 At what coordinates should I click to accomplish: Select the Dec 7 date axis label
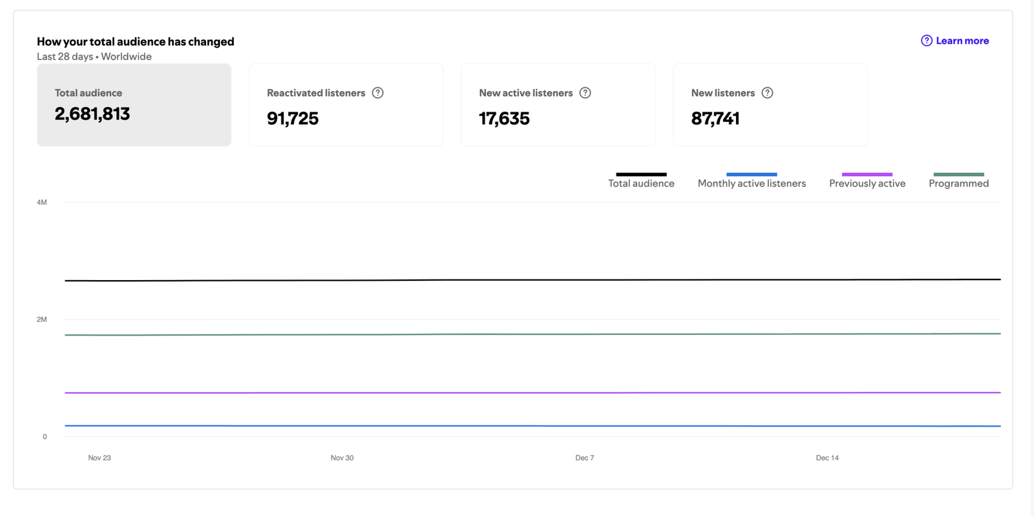(584, 458)
